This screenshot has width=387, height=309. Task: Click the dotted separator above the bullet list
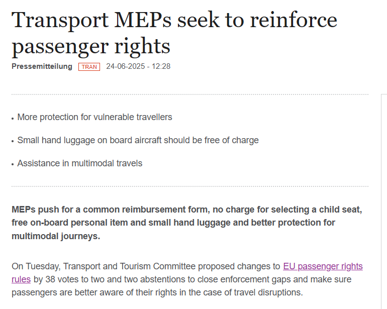pyautogui.click(x=189, y=94)
